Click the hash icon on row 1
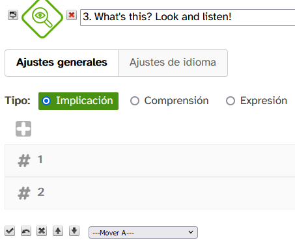 (23, 161)
